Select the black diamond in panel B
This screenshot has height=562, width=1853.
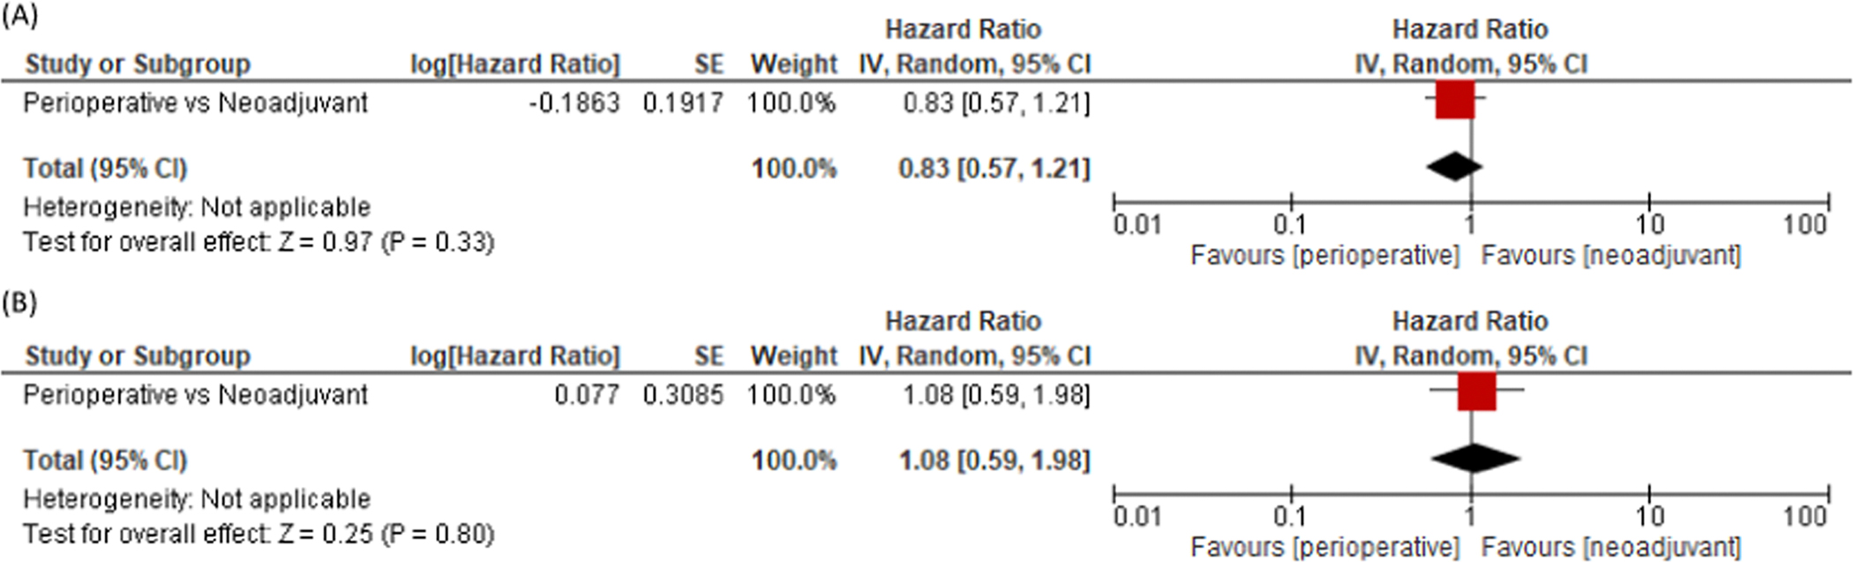point(1474,458)
